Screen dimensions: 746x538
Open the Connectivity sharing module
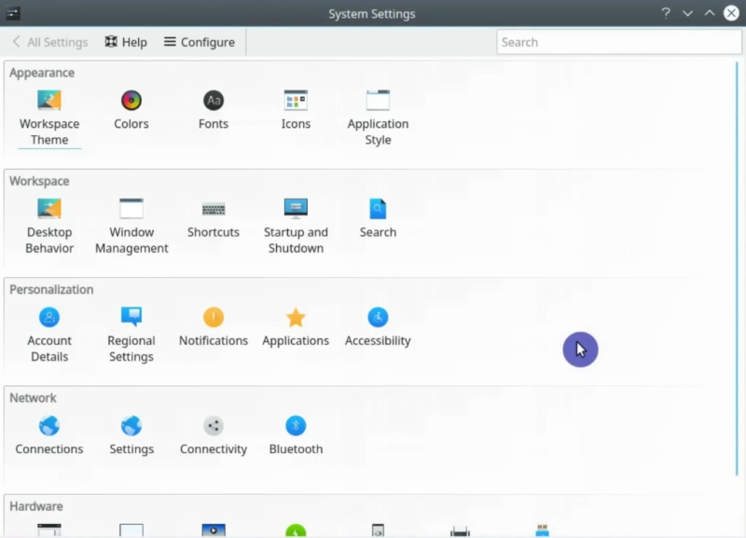point(214,435)
